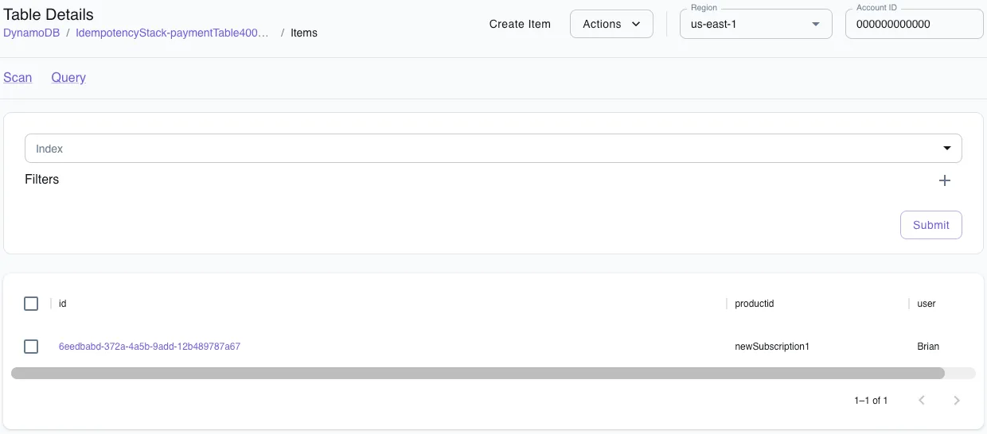
Task: Add a new filter with plus icon
Action: 945,180
